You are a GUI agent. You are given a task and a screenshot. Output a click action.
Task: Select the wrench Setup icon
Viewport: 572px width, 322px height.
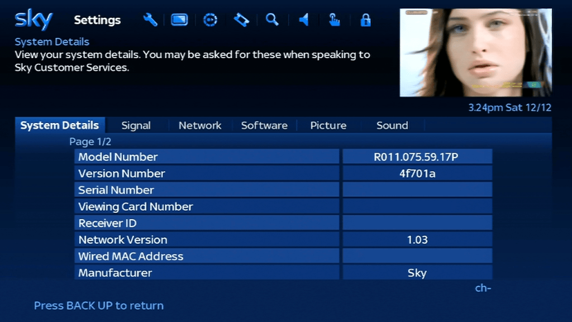coord(149,19)
